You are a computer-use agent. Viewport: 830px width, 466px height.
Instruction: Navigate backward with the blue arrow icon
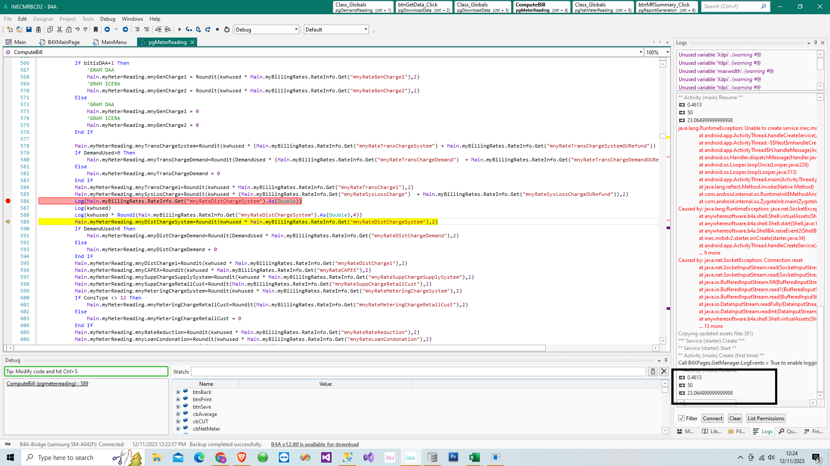(x=107, y=30)
